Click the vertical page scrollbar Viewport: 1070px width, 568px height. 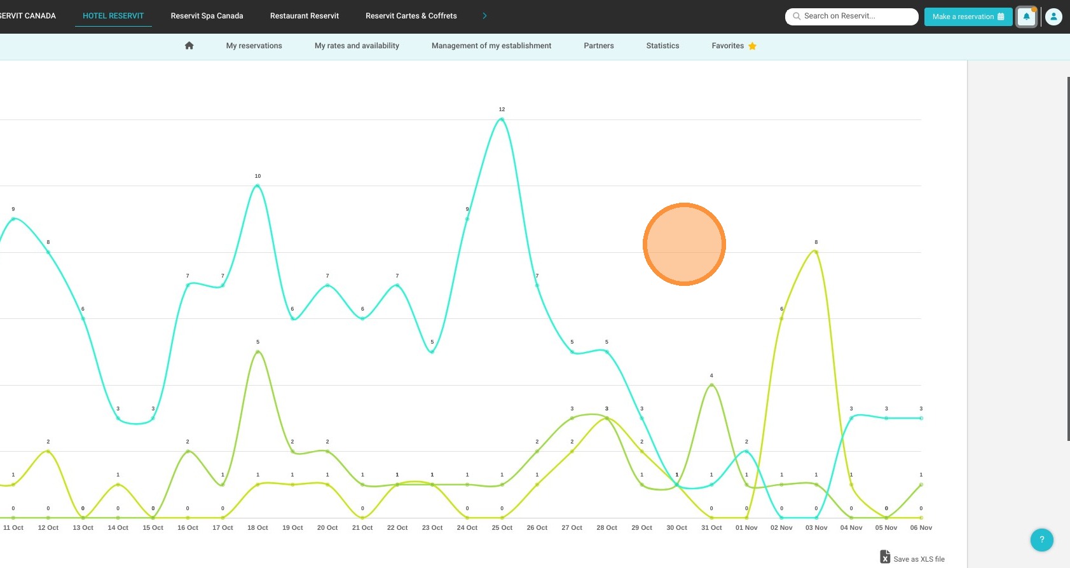click(1068, 259)
